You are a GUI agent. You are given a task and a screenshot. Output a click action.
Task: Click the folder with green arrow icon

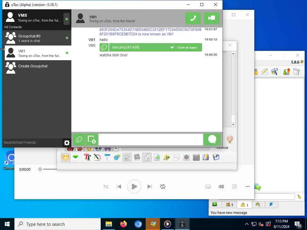[x=167, y=157]
